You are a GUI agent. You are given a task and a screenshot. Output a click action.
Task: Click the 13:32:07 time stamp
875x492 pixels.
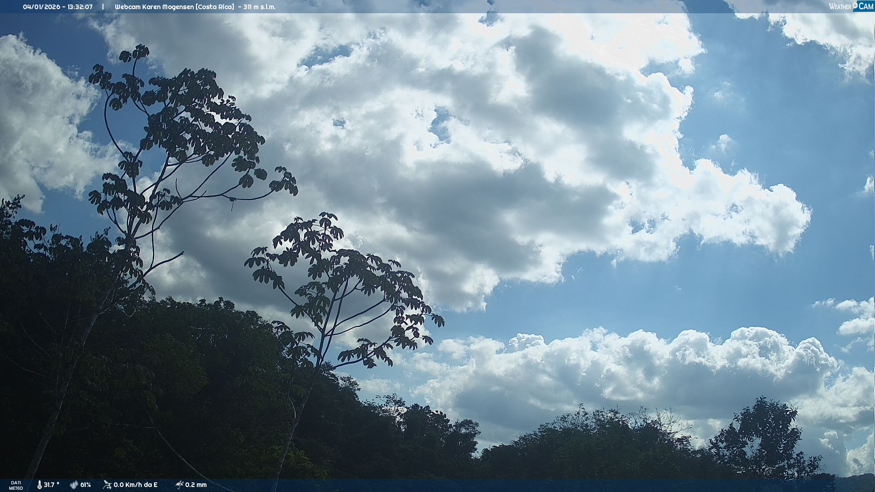(80, 7)
